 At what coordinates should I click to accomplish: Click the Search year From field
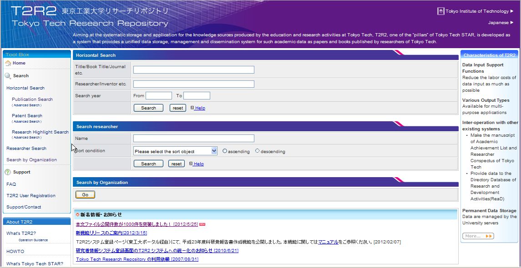click(x=159, y=96)
